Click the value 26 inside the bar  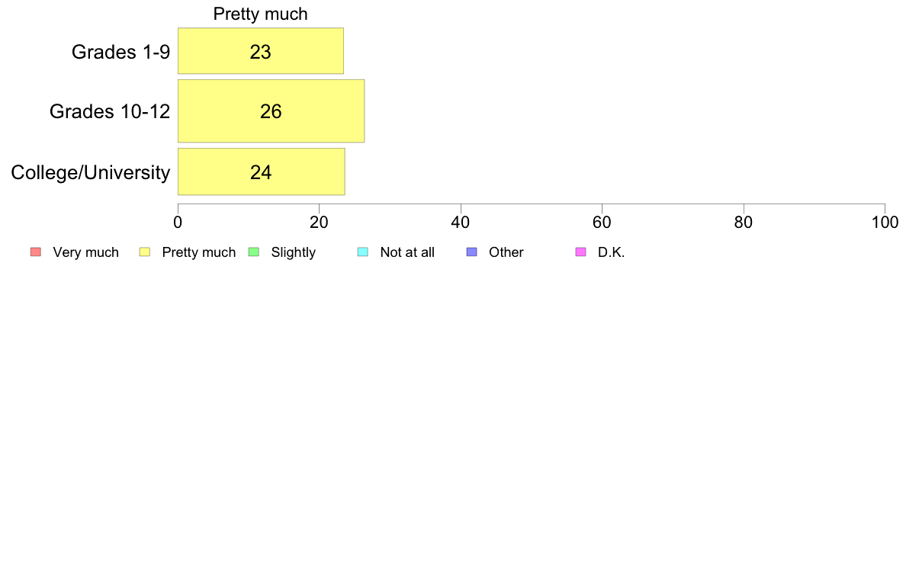click(271, 111)
